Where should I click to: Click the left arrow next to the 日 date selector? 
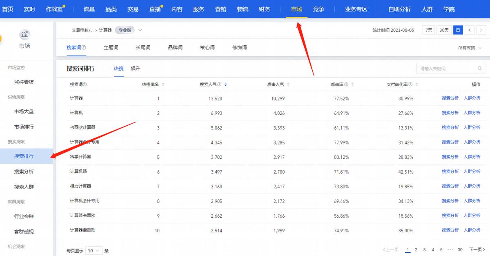tap(470, 30)
